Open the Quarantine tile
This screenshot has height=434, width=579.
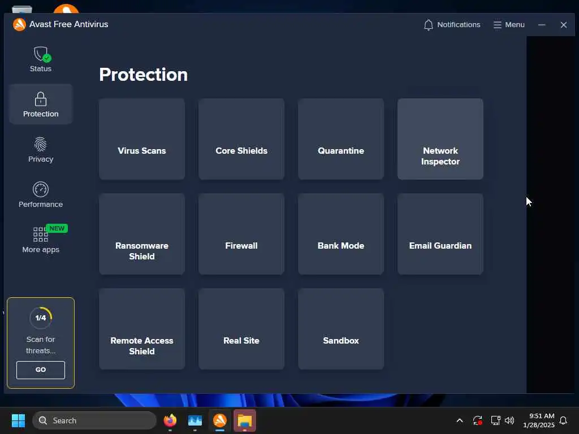point(341,139)
